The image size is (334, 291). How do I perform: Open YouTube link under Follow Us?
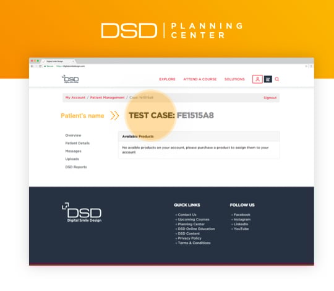241,228
